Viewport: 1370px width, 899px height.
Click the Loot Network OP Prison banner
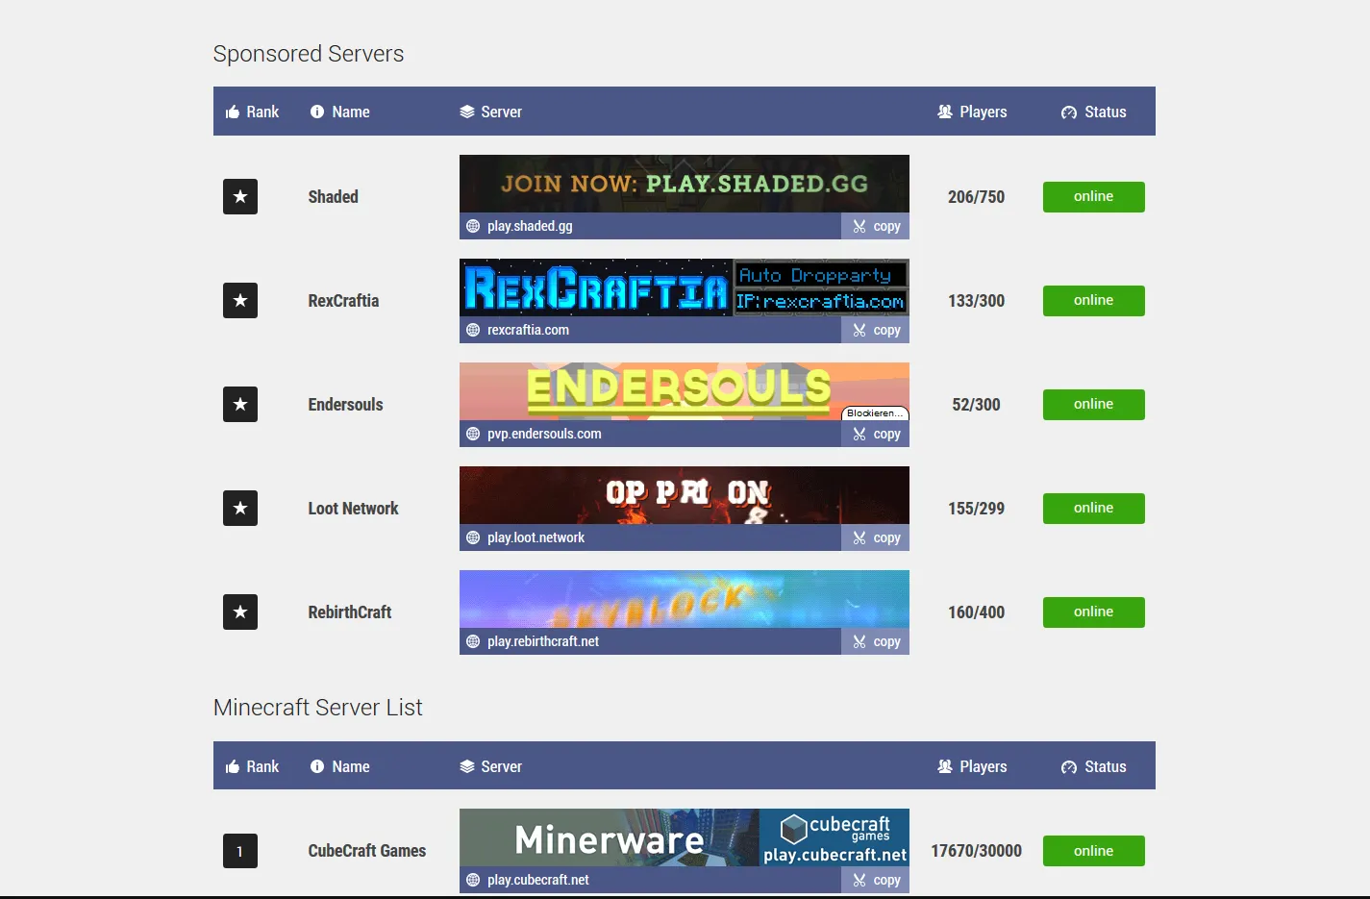pyautogui.click(x=685, y=495)
